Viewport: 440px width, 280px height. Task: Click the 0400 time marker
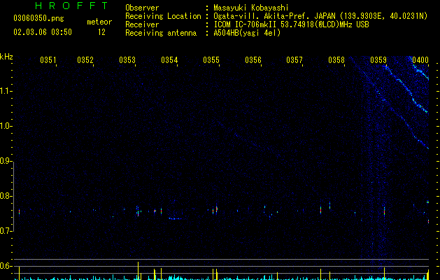[420, 60]
